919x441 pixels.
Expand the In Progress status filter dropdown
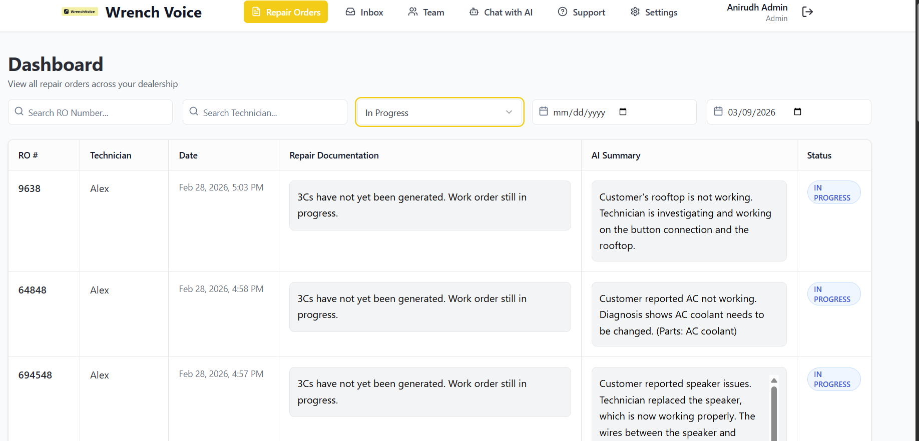click(x=439, y=112)
